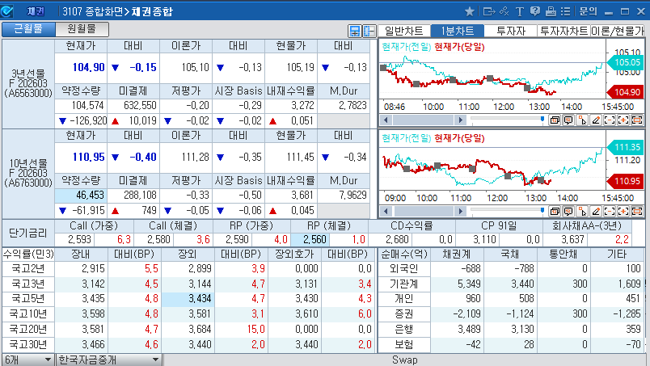Zoom out 10-year chart with minus icon

tap(610, 212)
